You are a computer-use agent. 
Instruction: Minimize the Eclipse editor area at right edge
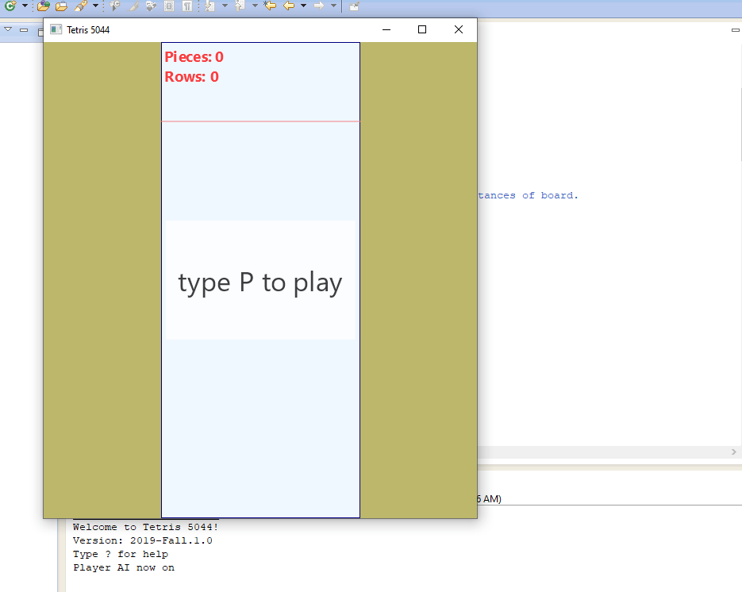(x=736, y=30)
